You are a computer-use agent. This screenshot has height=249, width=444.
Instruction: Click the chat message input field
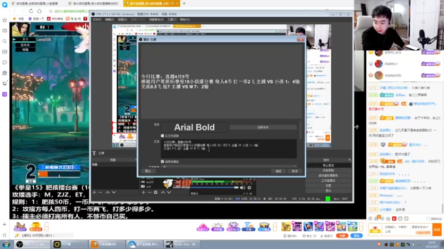[x=407, y=229]
